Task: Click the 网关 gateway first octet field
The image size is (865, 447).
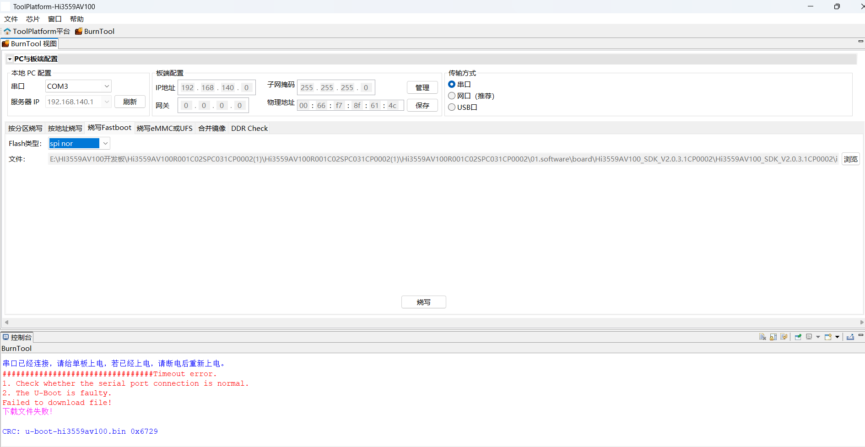Action: (186, 105)
